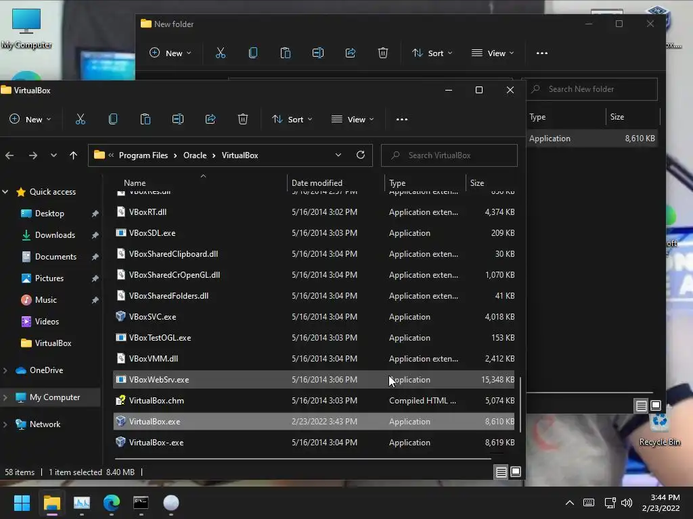Click the Share icon in VirtualBox window toolbar
The image size is (693, 519).
(210, 119)
